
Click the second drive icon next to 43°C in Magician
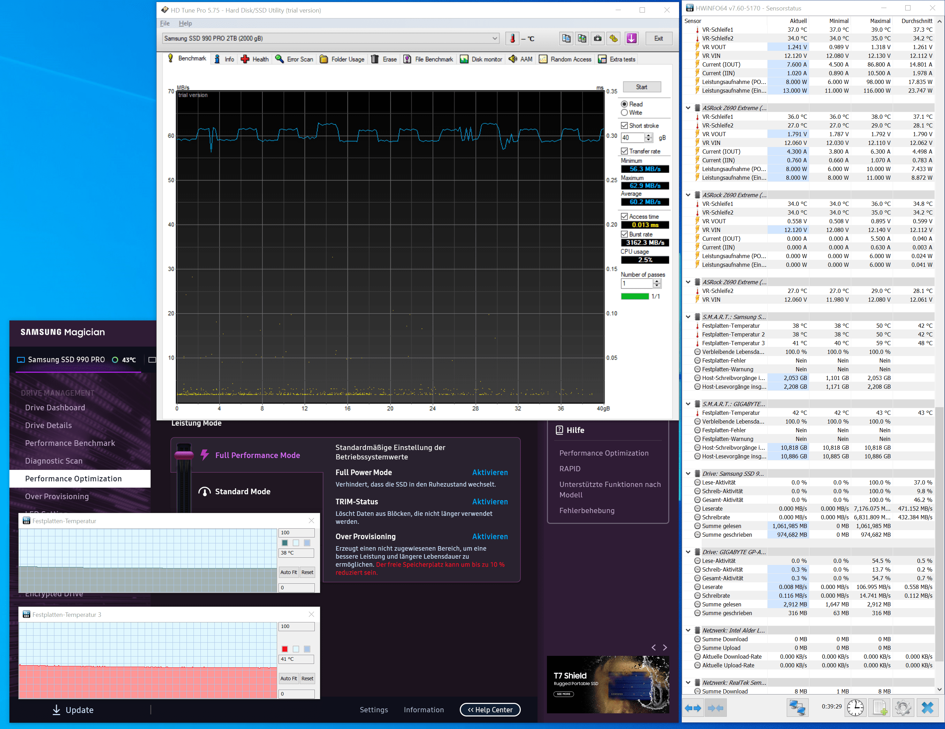click(x=152, y=360)
